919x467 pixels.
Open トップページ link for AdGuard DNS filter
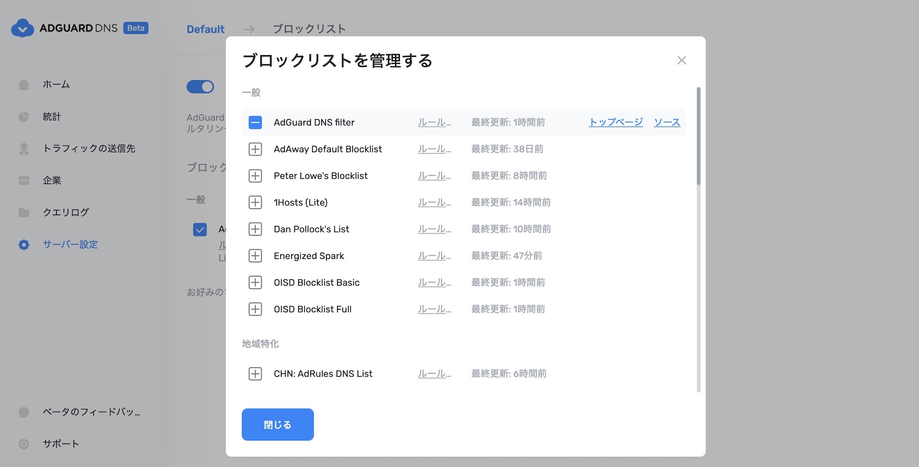(x=616, y=122)
